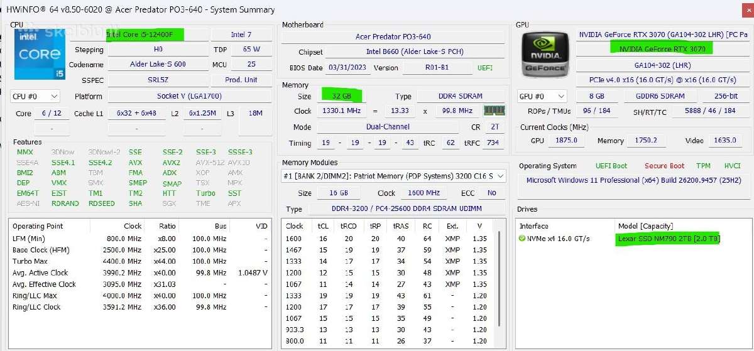Click the UEFI Boot status label

point(611,166)
